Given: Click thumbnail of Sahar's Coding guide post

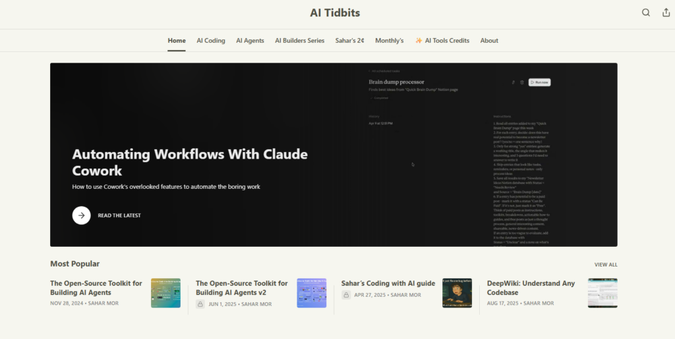Looking at the screenshot, I should pos(457,293).
